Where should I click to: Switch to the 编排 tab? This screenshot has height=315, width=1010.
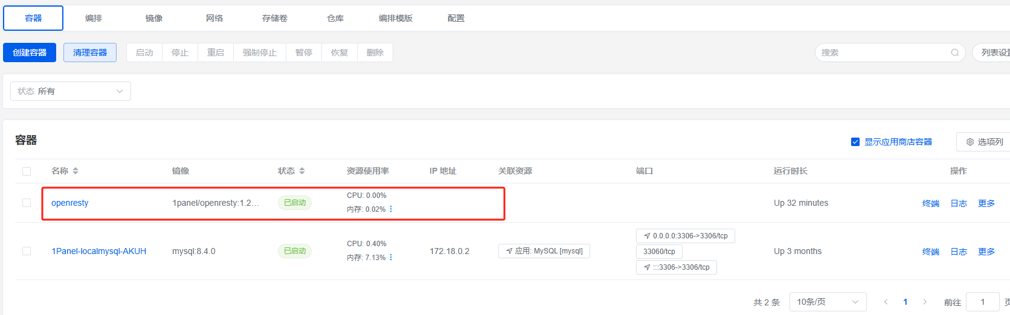click(x=94, y=18)
